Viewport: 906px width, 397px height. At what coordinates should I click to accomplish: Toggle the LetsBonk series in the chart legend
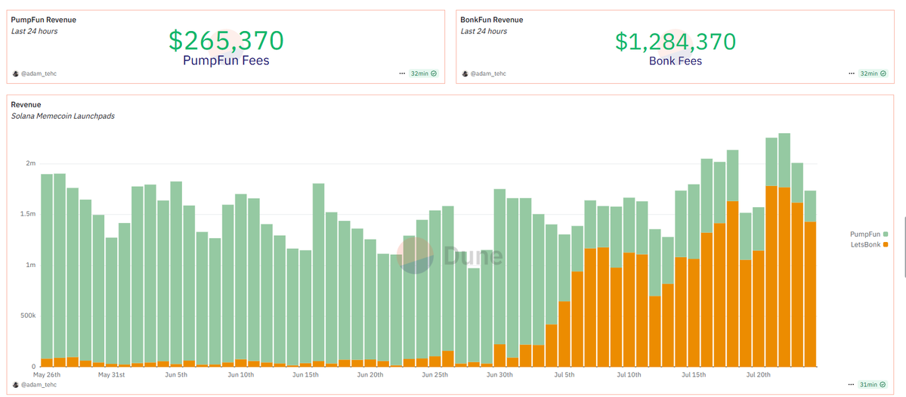868,245
